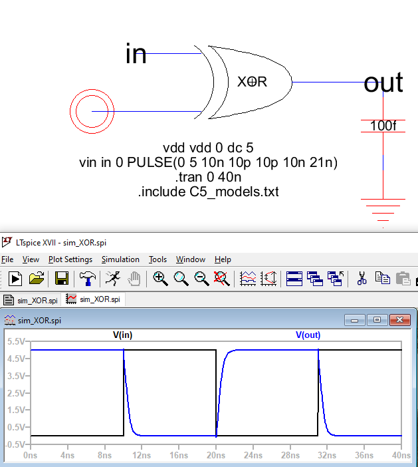
Task: Click the Autorange plot icon
Action: click(x=249, y=279)
